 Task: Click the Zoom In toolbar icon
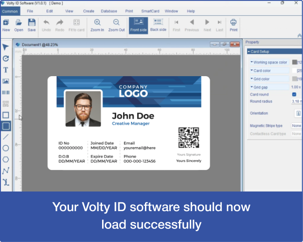pos(97,25)
